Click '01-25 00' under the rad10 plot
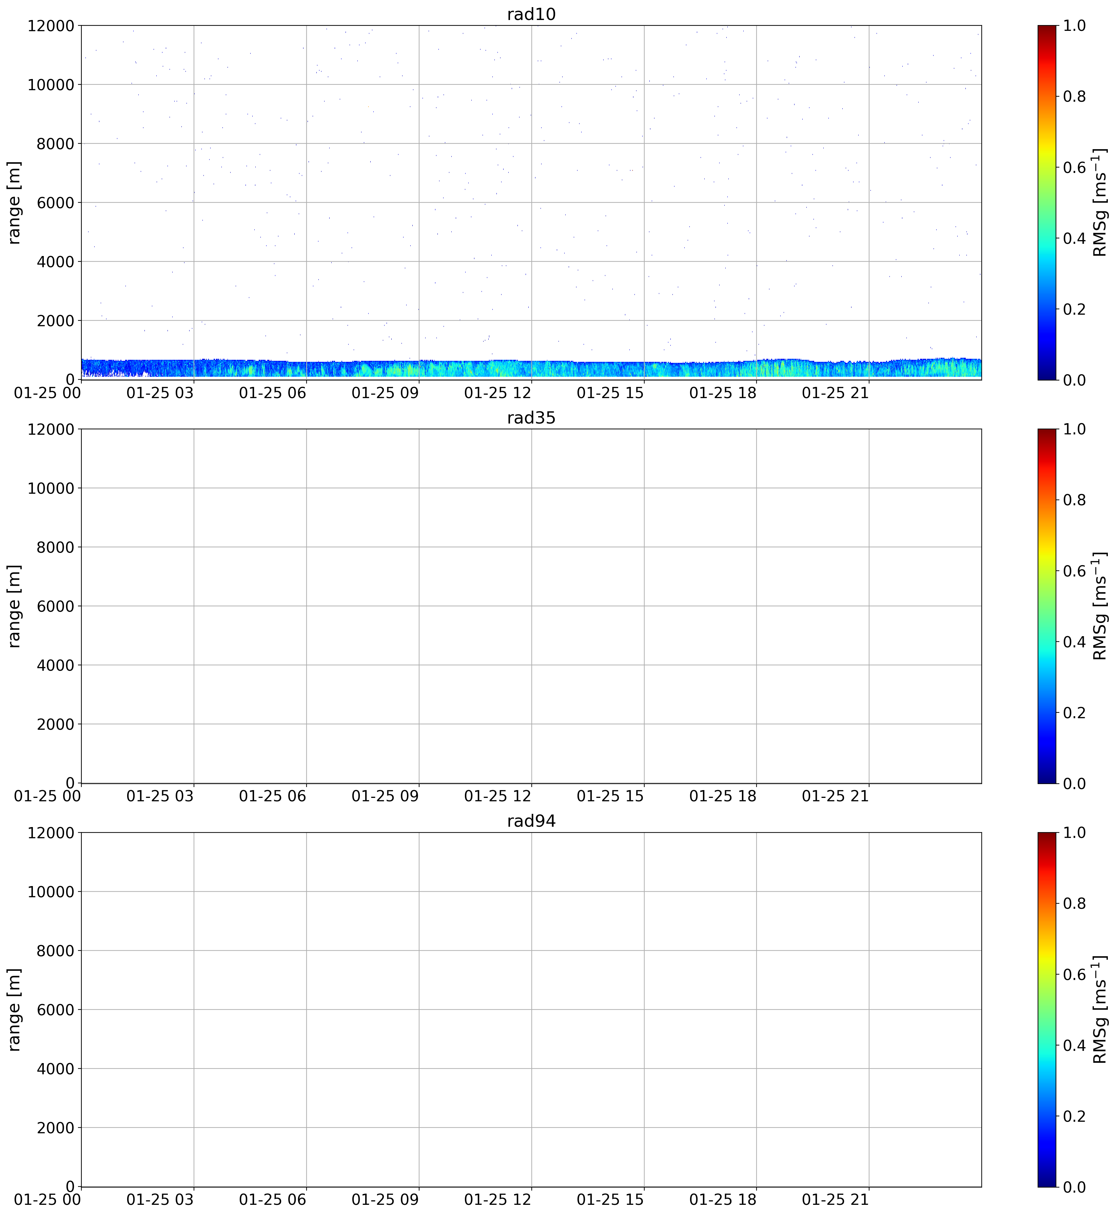This screenshot has width=1117, height=1215. click(x=48, y=393)
